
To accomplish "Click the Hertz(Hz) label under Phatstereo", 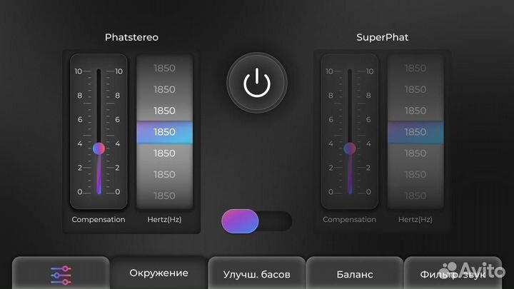I will click(164, 220).
